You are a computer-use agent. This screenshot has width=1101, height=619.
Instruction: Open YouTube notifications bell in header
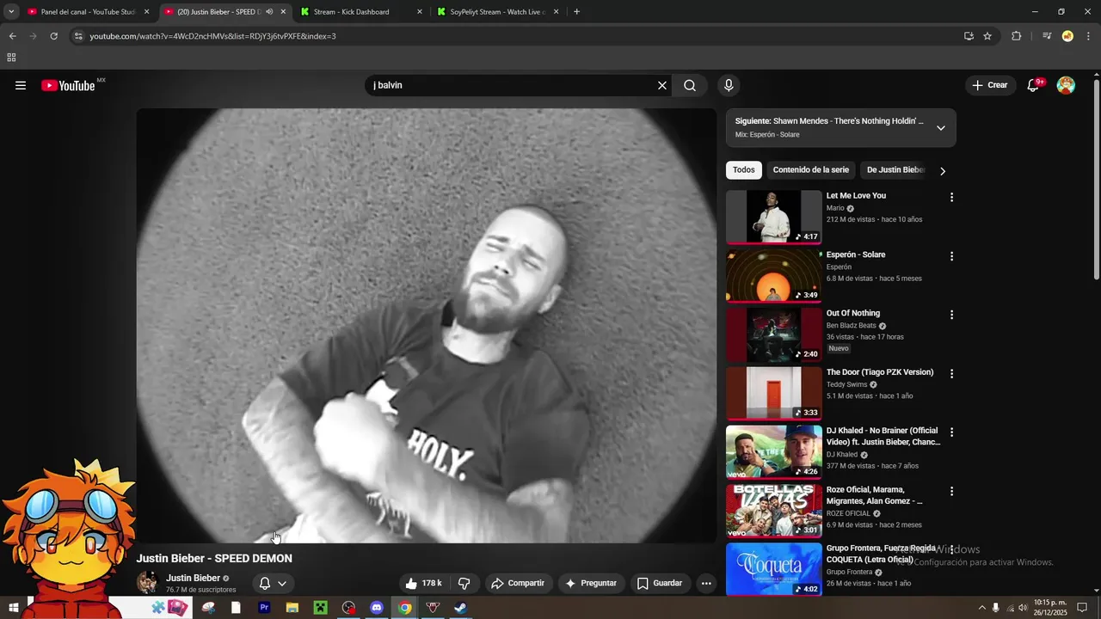1033,85
